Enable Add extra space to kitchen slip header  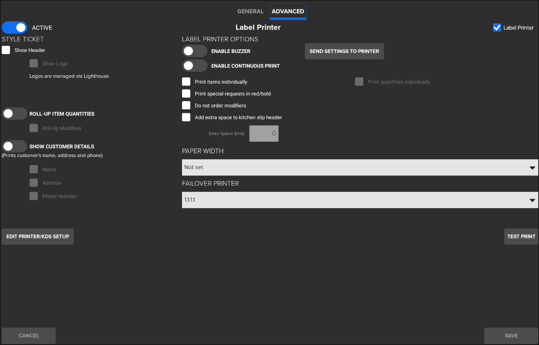[x=186, y=117]
